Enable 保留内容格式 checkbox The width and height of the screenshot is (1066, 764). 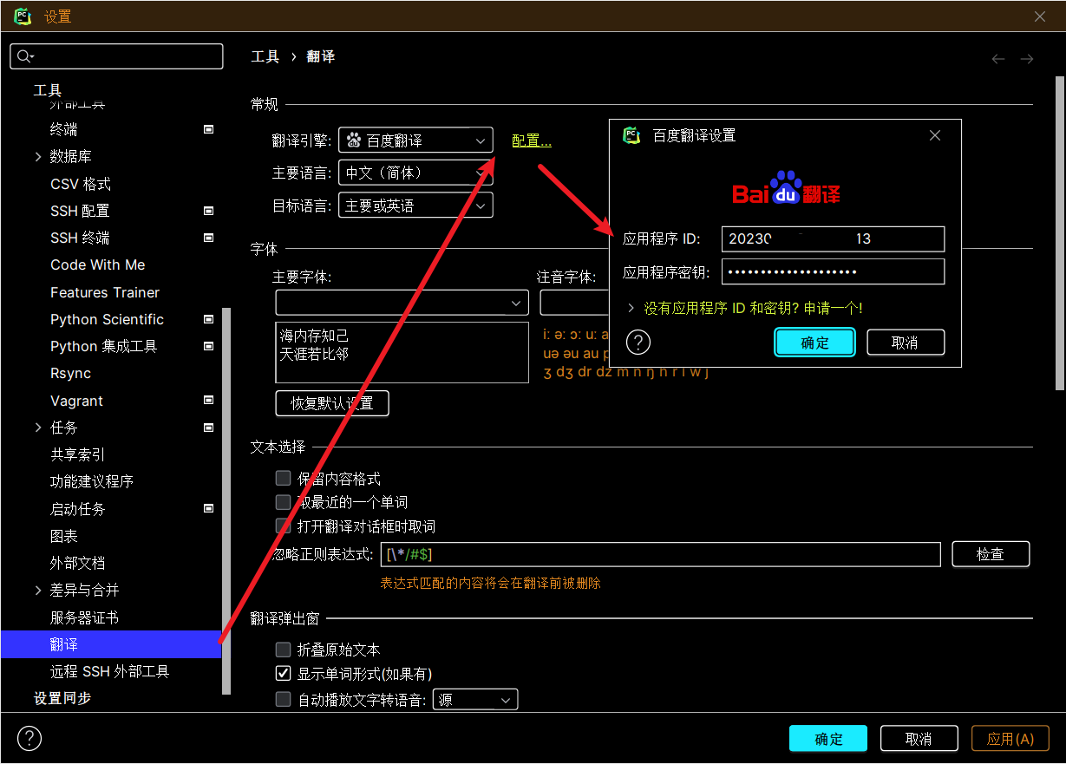tap(283, 478)
